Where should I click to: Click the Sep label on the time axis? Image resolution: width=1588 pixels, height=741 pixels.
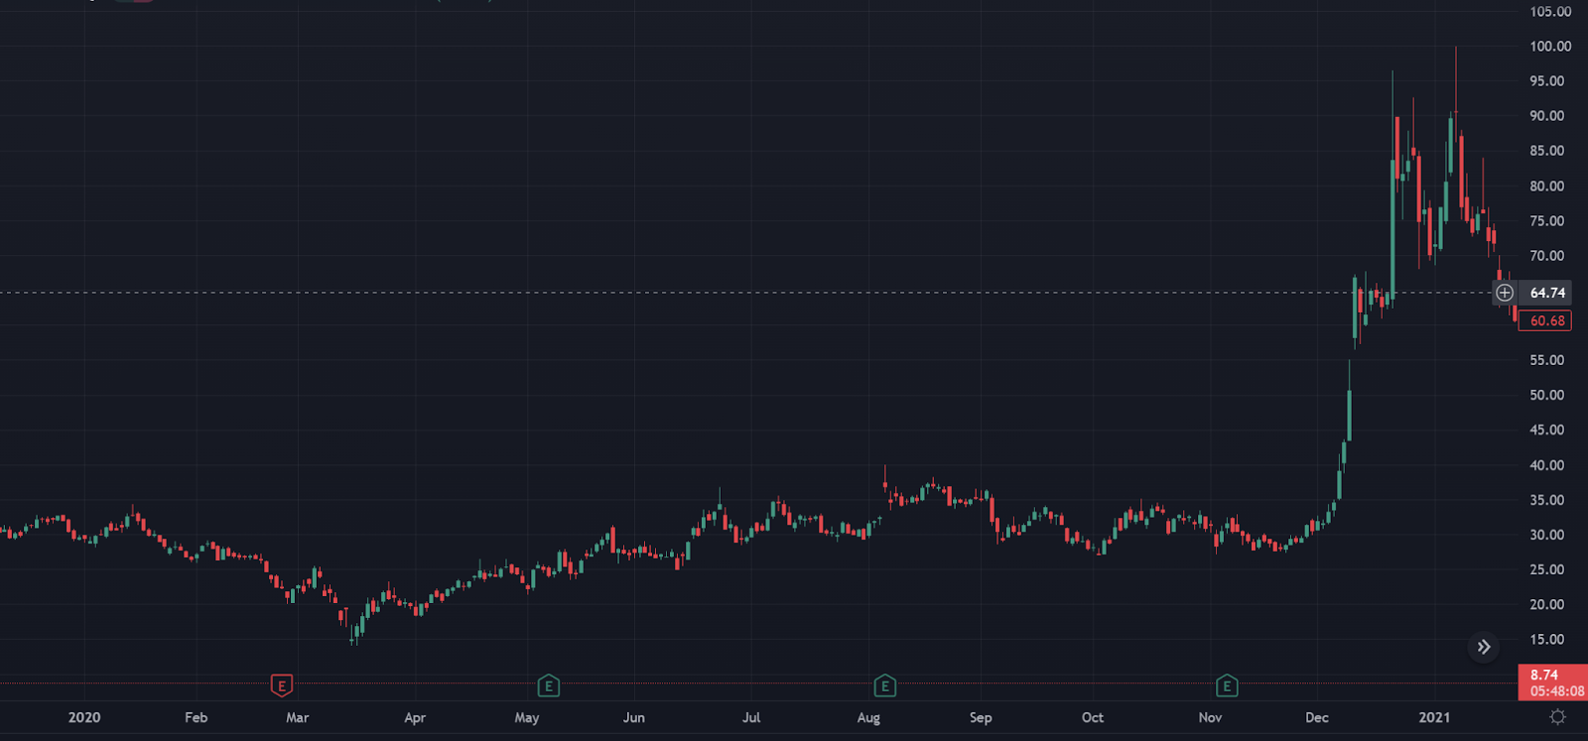(981, 717)
